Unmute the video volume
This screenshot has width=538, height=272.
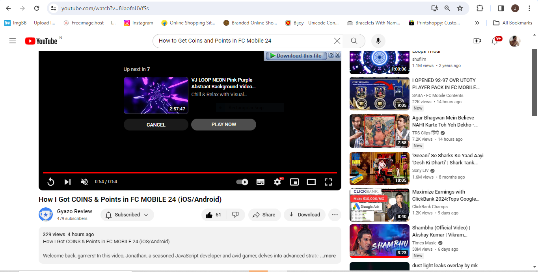pyautogui.click(x=84, y=182)
